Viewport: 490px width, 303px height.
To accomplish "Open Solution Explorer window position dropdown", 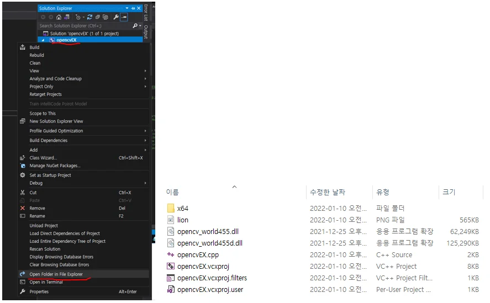I will tap(127, 8).
